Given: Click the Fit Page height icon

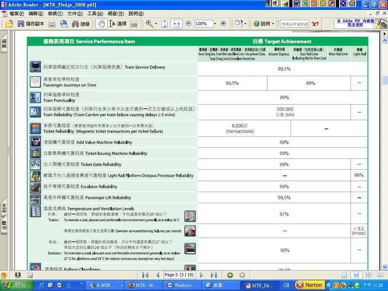Looking at the screenshot, I should point(164,24).
